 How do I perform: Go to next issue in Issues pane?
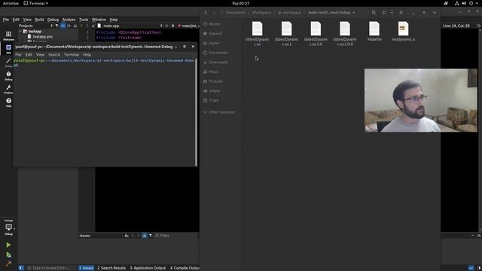[x=139, y=236]
